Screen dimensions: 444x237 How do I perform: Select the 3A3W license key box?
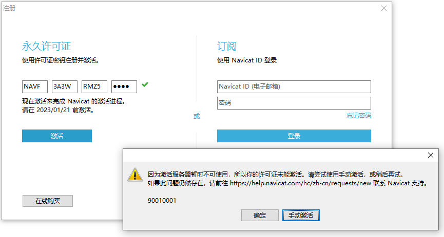click(65, 87)
